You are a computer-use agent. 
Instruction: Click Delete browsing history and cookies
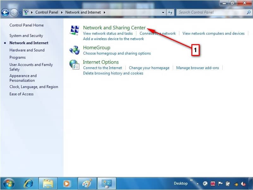(113, 73)
